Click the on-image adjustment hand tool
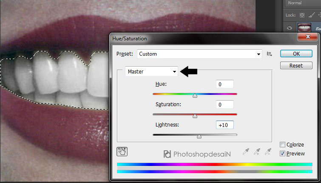Image resolution: width=321 pixels, height=183 pixels. 122,152
